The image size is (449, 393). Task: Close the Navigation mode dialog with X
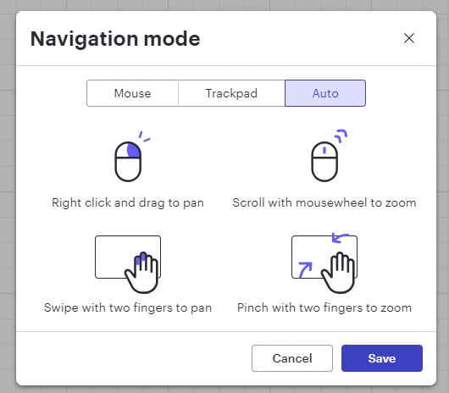coord(409,38)
